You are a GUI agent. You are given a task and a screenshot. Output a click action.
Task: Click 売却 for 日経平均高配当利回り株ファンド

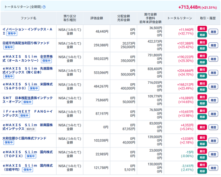pos(202,49)
